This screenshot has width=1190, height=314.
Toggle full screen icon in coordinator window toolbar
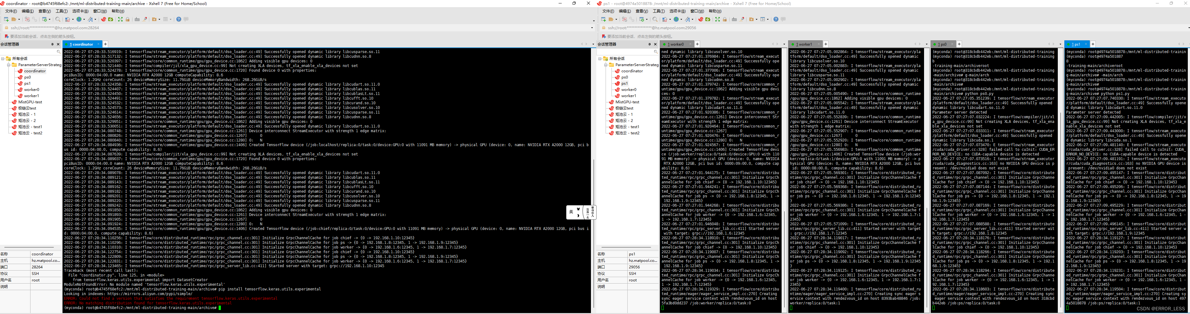121,19
